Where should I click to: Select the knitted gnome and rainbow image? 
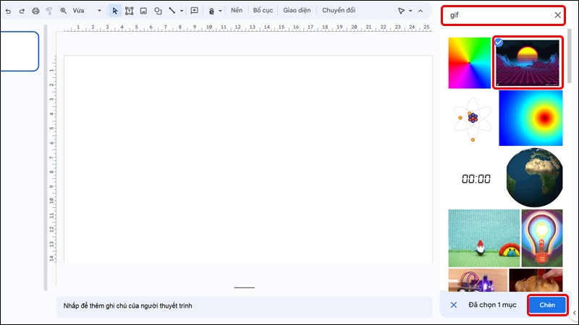click(x=484, y=238)
